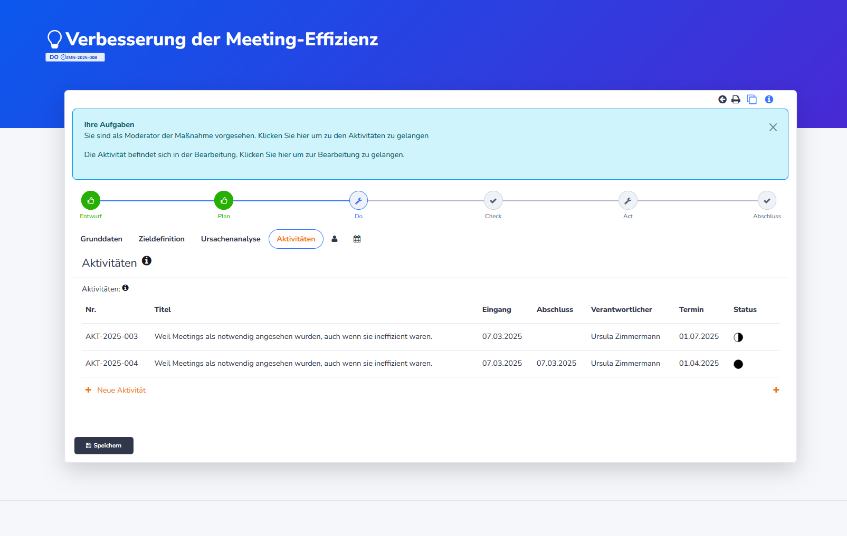Open the Zieldefinition tab
The width and height of the screenshot is (847, 536).
(161, 239)
